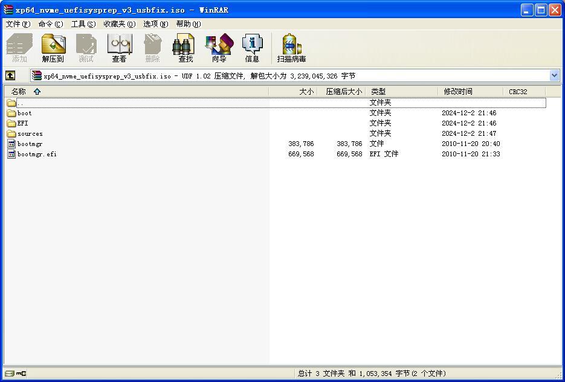565x382 pixels.
Task: Click the WinRAR title bar application icon
Action: click(x=8, y=10)
